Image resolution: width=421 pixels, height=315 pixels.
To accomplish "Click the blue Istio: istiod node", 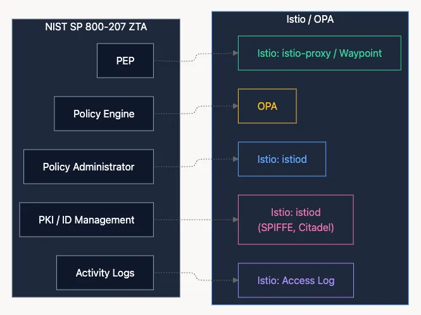I will point(282,159).
